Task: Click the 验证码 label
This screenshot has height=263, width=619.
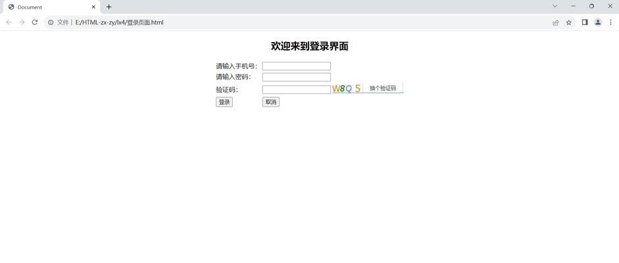Action: pos(227,90)
